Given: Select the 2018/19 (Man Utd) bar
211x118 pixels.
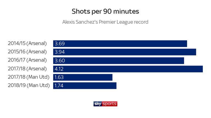Looking at the screenshot, I should pyautogui.click(x=85, y=85).
